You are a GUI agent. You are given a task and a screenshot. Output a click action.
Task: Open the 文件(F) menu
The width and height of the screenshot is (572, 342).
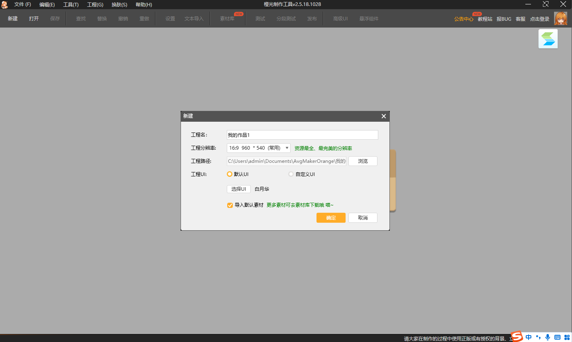[x=22, y=4]
